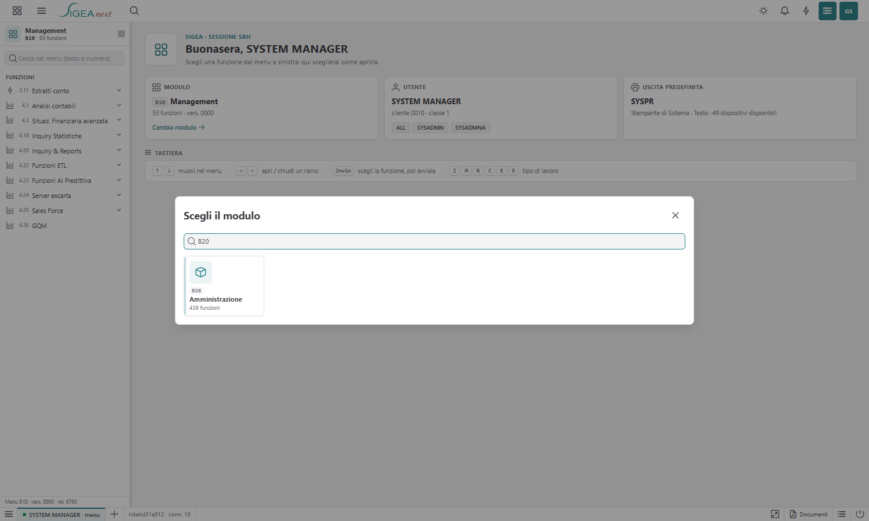Click the module search field containing B20
The image size is (869, 521).
[434, 241]
